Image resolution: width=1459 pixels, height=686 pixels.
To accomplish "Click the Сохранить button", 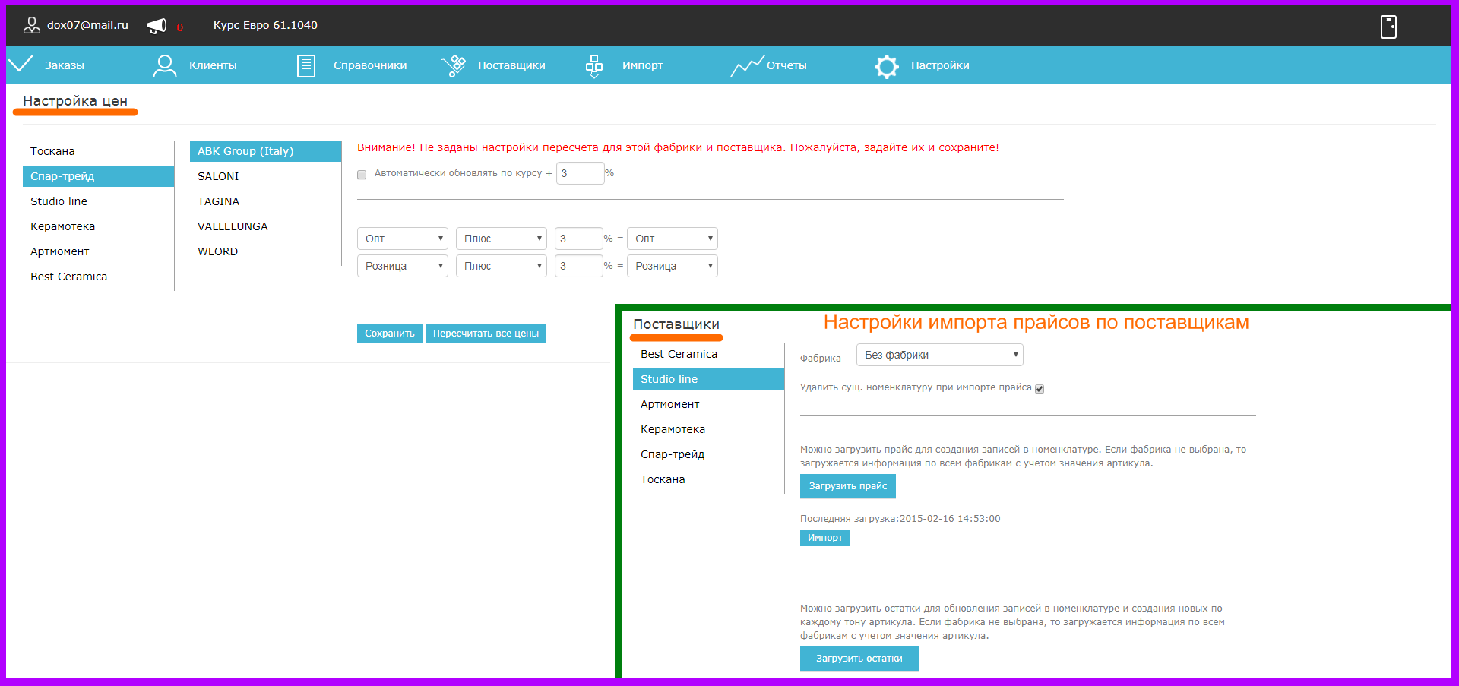I will pos(390,334).
